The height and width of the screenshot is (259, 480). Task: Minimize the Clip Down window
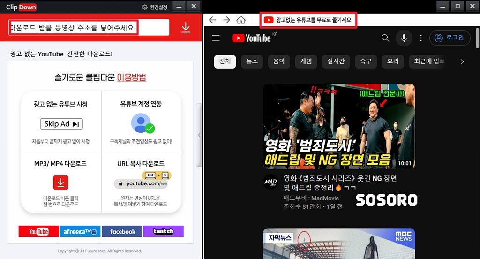tap(179, 7)
